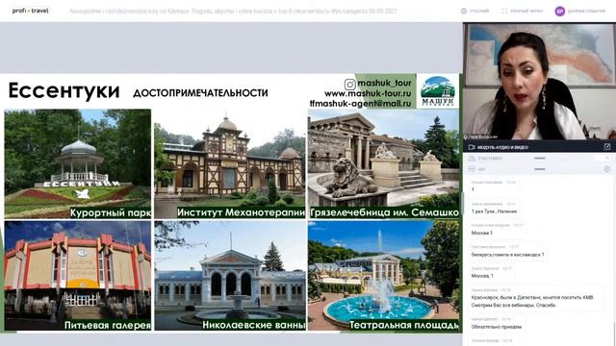Click the chat icon in side panel
The image size is (616, 346).
[x=472, y=169]
